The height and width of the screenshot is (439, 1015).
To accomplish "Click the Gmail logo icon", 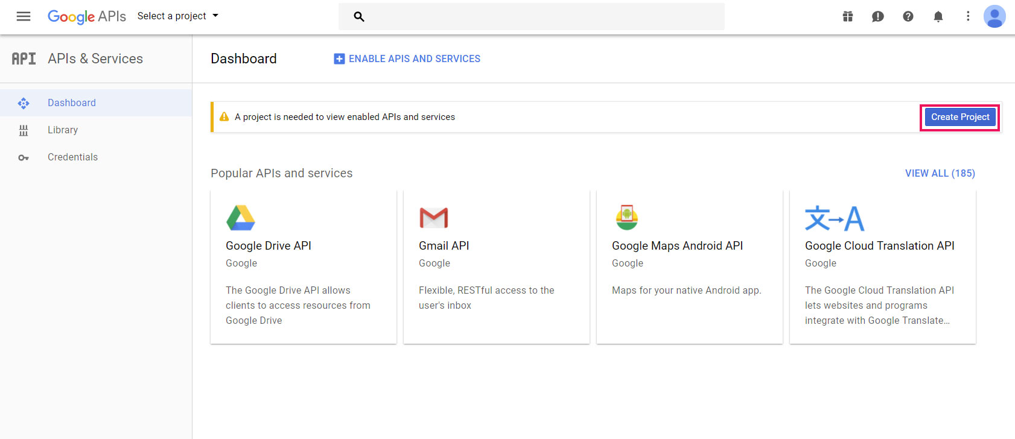I will [x=434, y=218].
